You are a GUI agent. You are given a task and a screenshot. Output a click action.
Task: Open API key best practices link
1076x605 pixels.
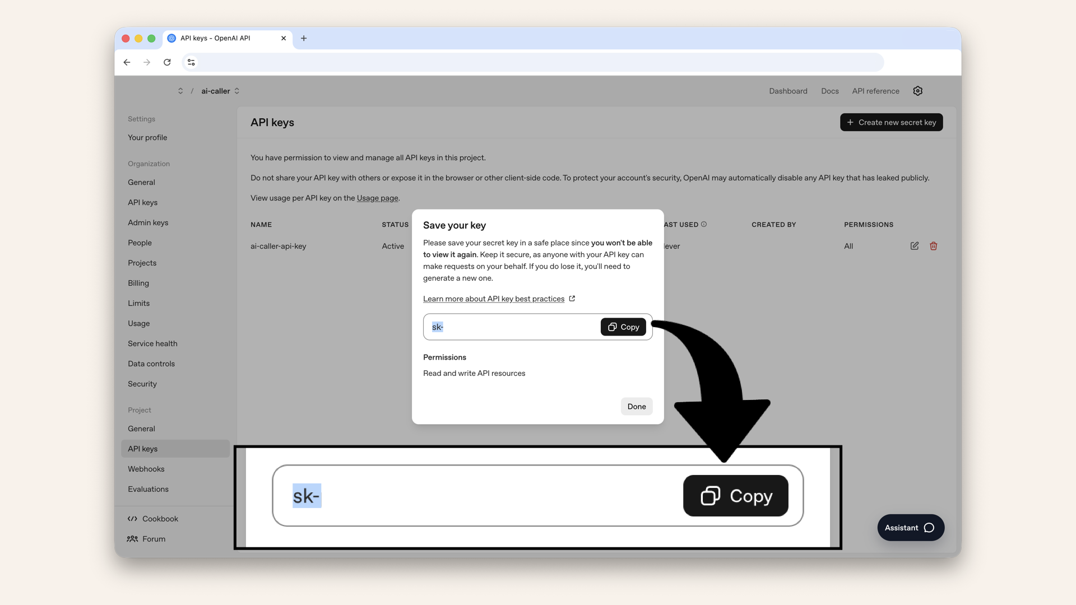[x=494, y=299]
